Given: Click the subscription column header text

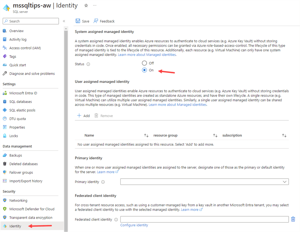Looking at the screenshot, I should (x=232, y=135).
